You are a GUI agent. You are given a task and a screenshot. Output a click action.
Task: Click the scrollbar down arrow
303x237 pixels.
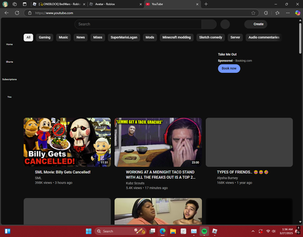[300, 222]
